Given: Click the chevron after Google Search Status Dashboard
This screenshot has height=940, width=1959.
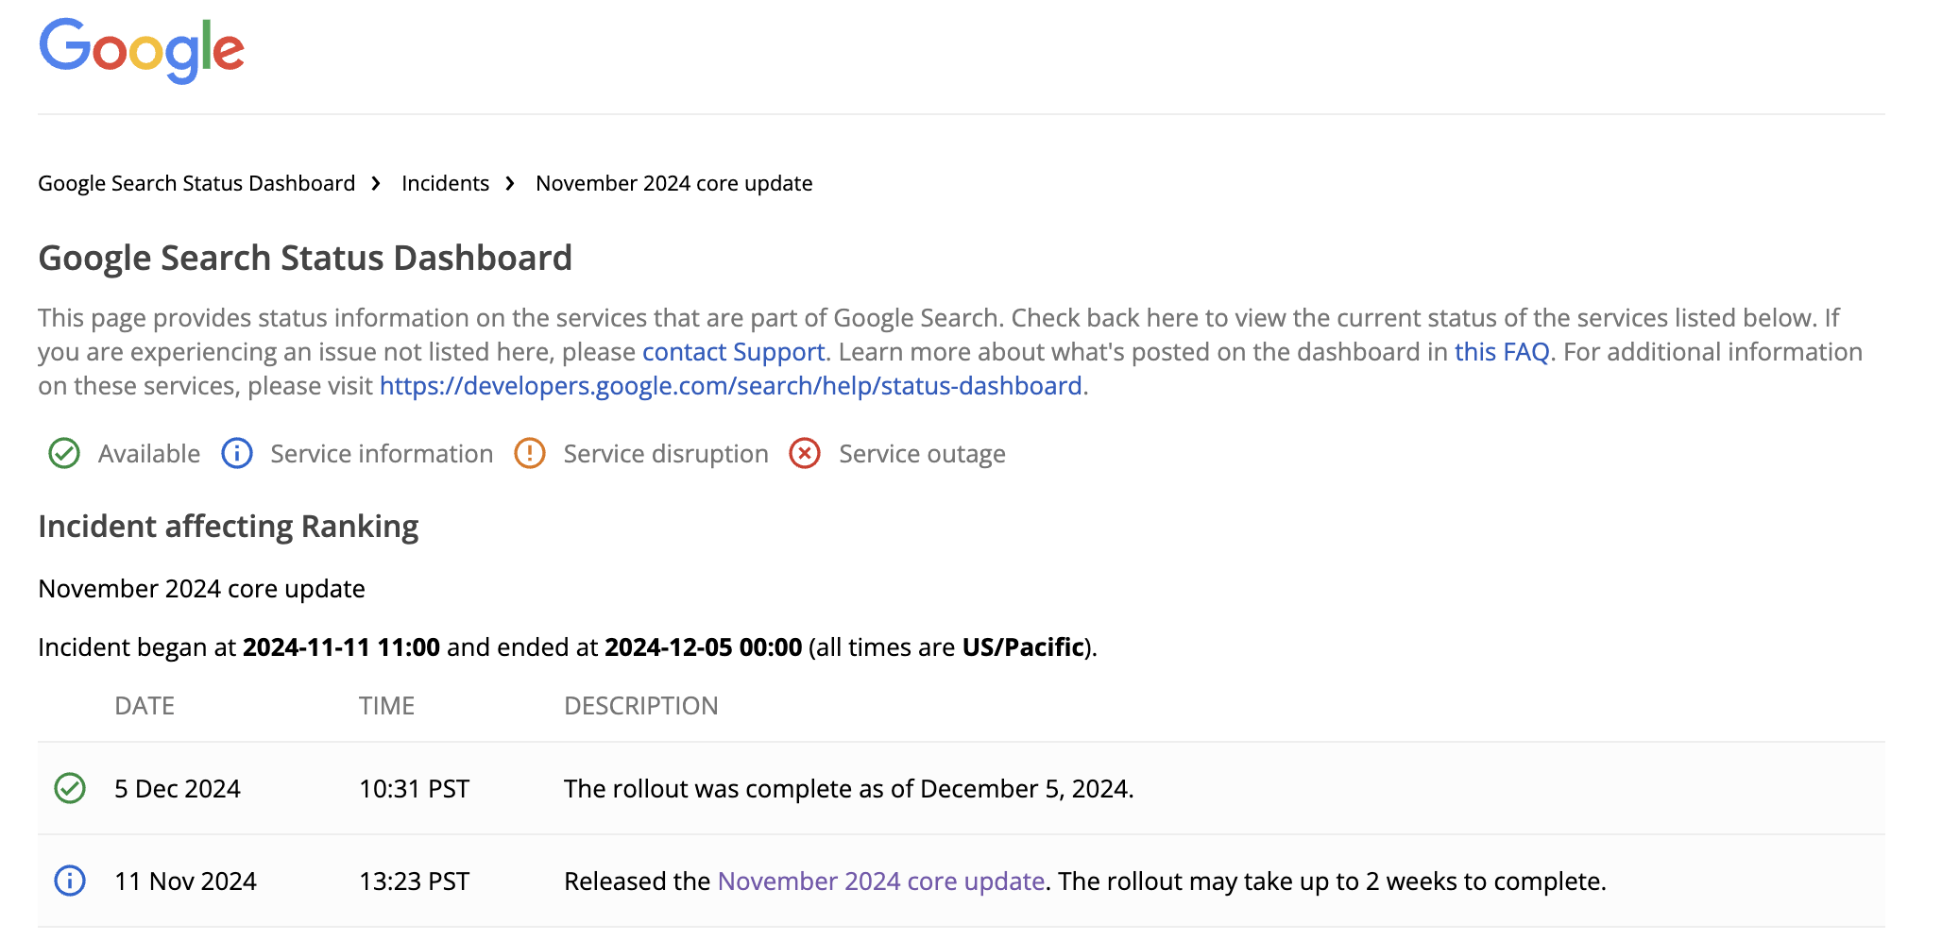Looking at the screenshot, I should point(378,183).
